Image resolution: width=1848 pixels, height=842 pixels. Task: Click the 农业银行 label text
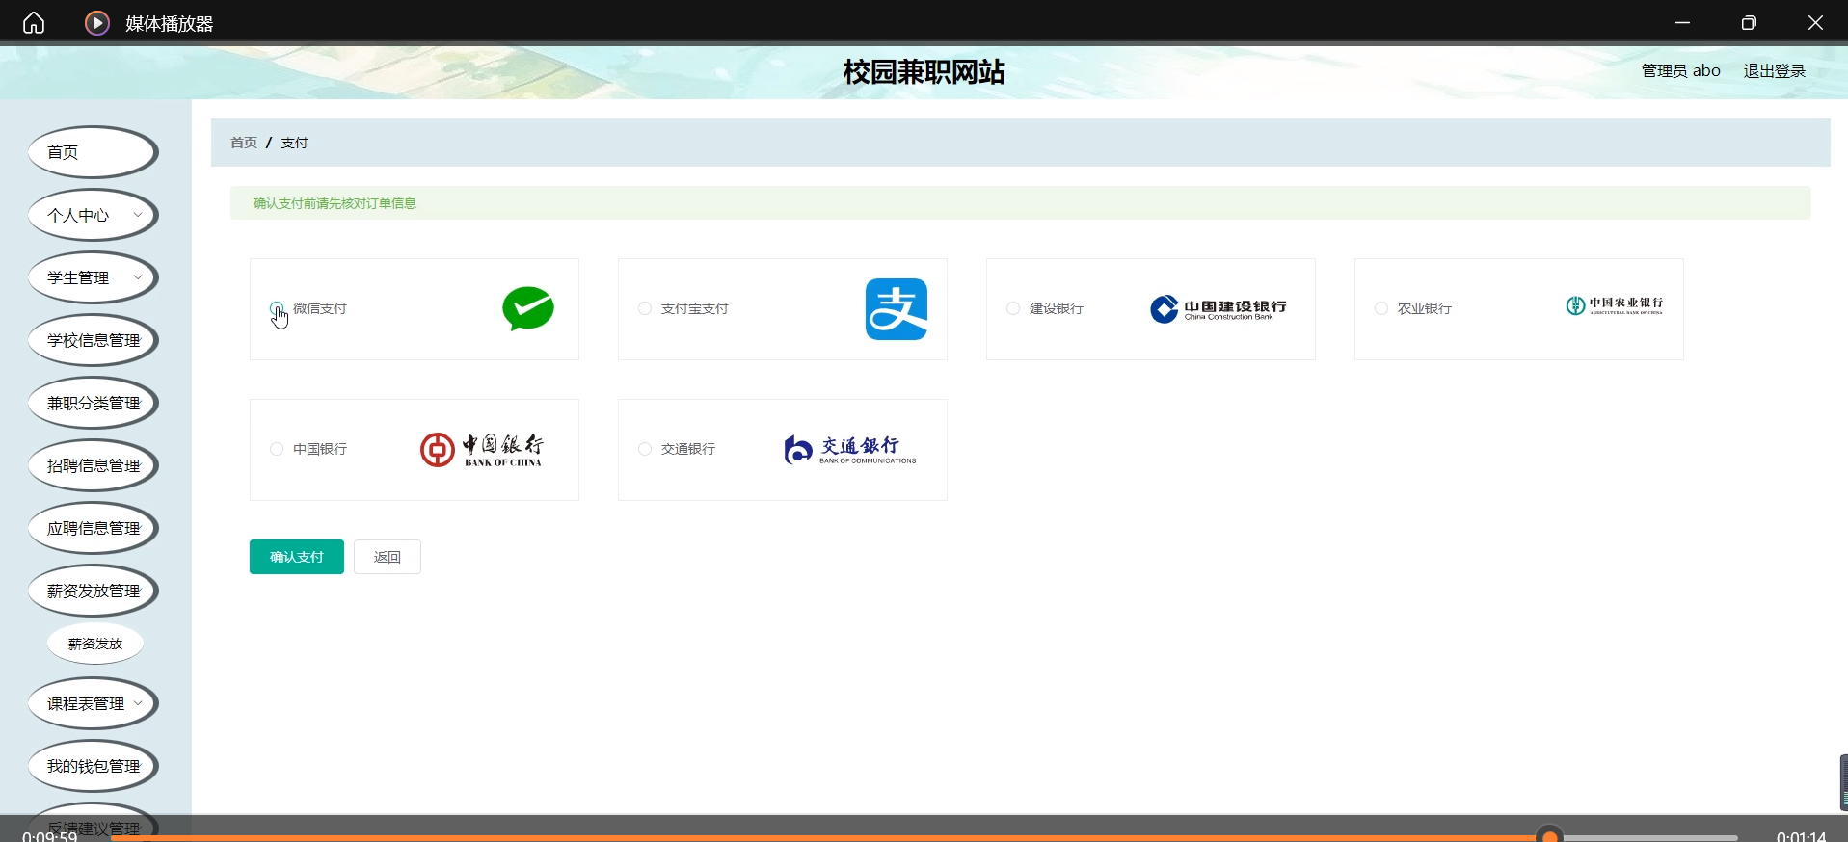point(1425,308)
